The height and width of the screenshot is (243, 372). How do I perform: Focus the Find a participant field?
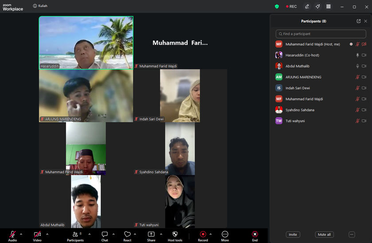pos(321,34)
